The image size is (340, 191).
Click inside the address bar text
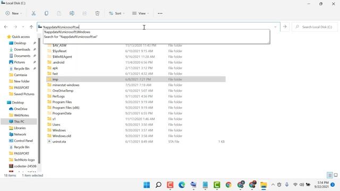click(61, 27)
